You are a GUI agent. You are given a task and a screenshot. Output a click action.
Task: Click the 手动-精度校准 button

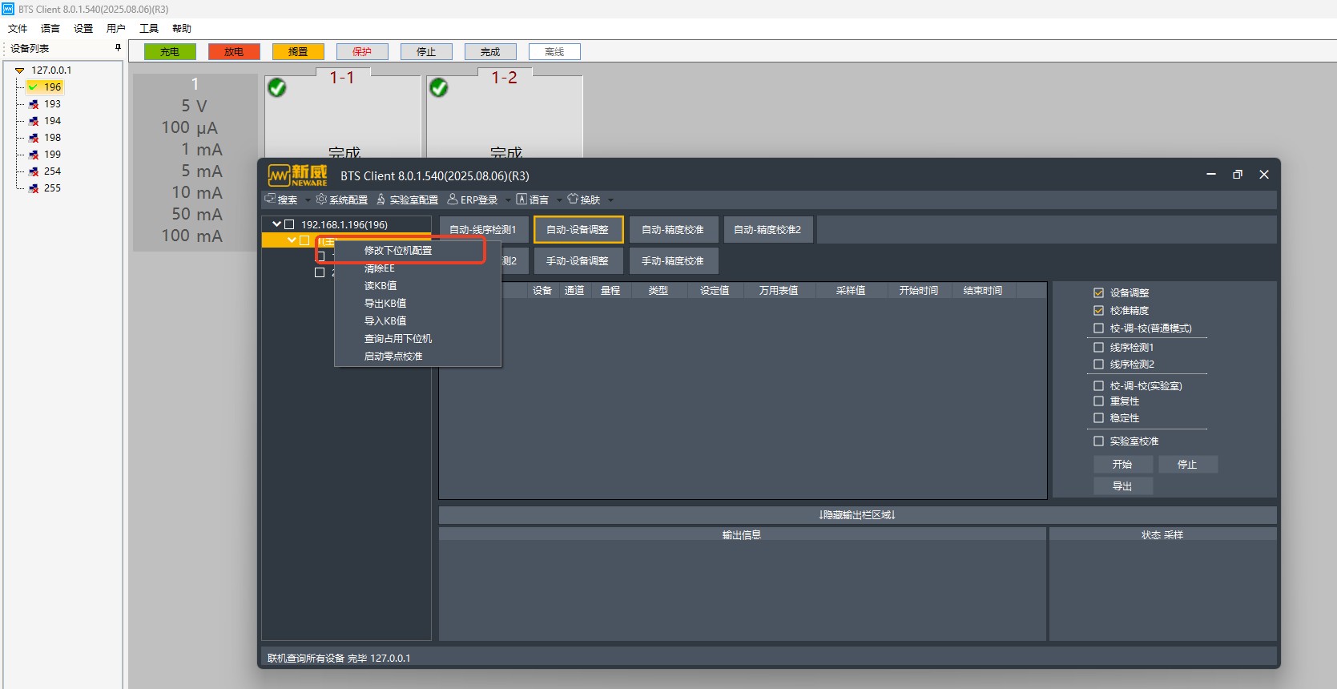(x=673, y=261)
